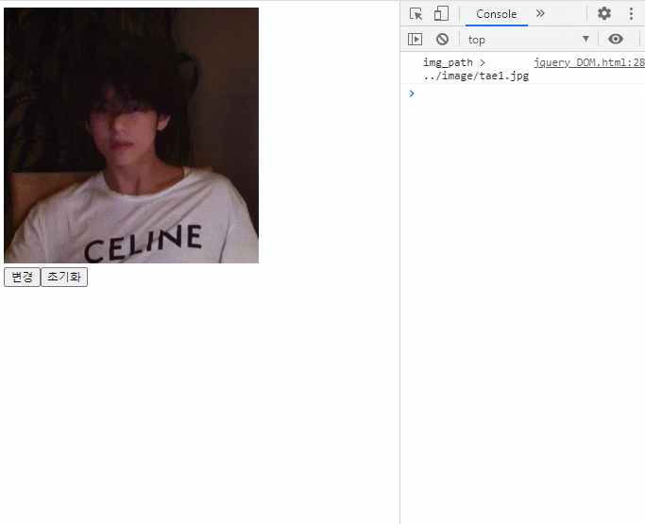Clear the console with the ban icon
The height and width of the screenshot is (524, 645).
point(442,39)
